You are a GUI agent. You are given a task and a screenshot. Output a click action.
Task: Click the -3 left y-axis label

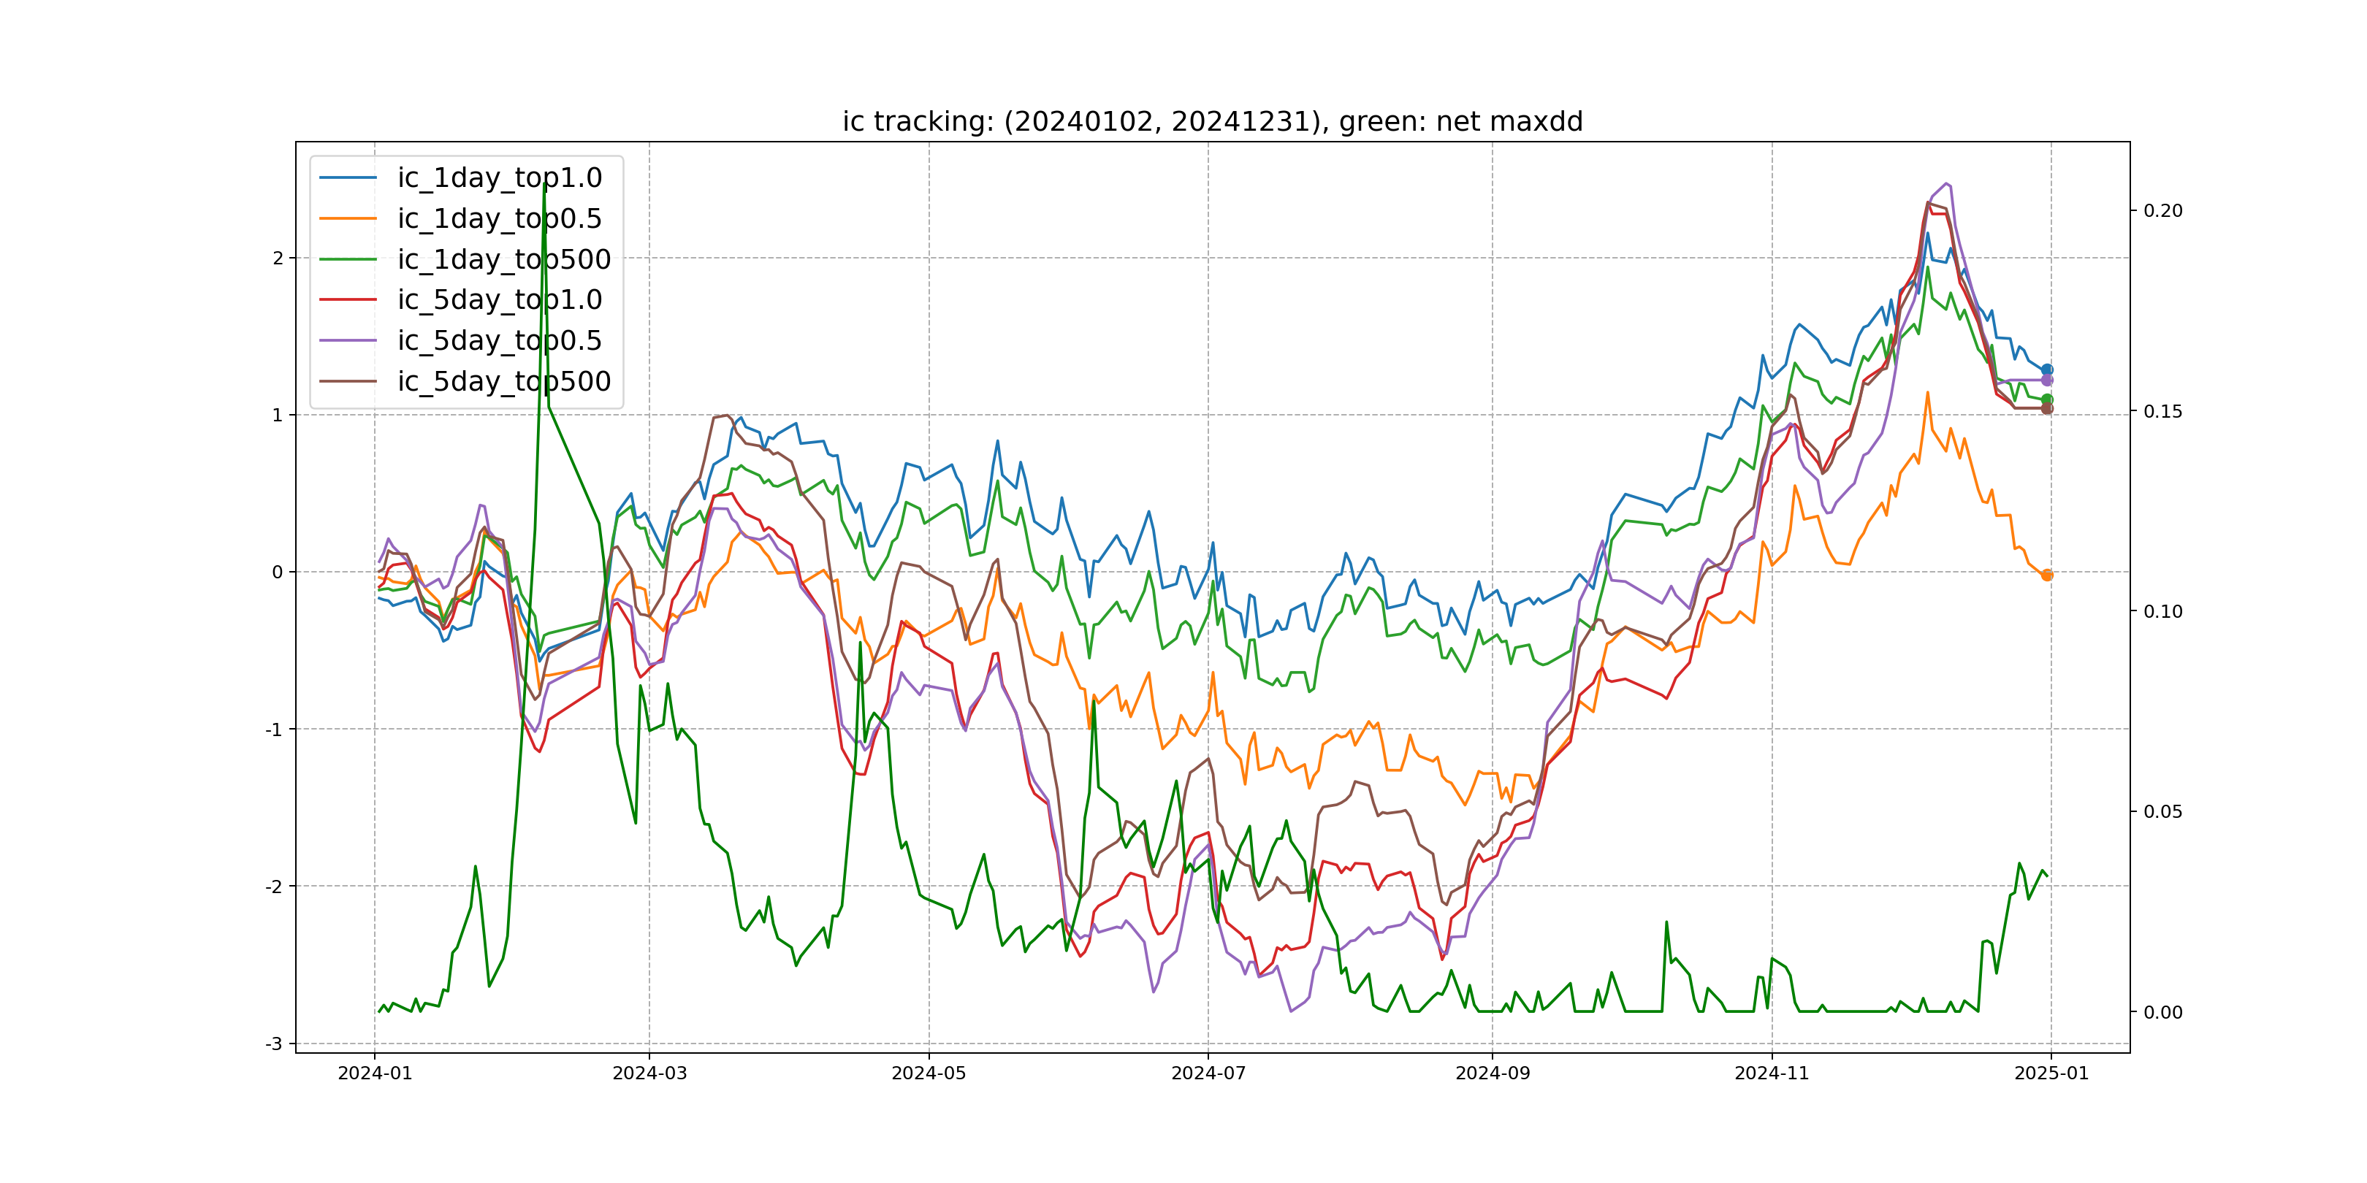(274, 1044)
